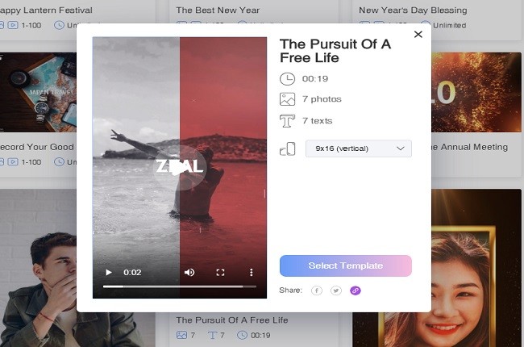Click the 7 photos image icon
This screenshot has width=524, height=347.
pos(287,99)
